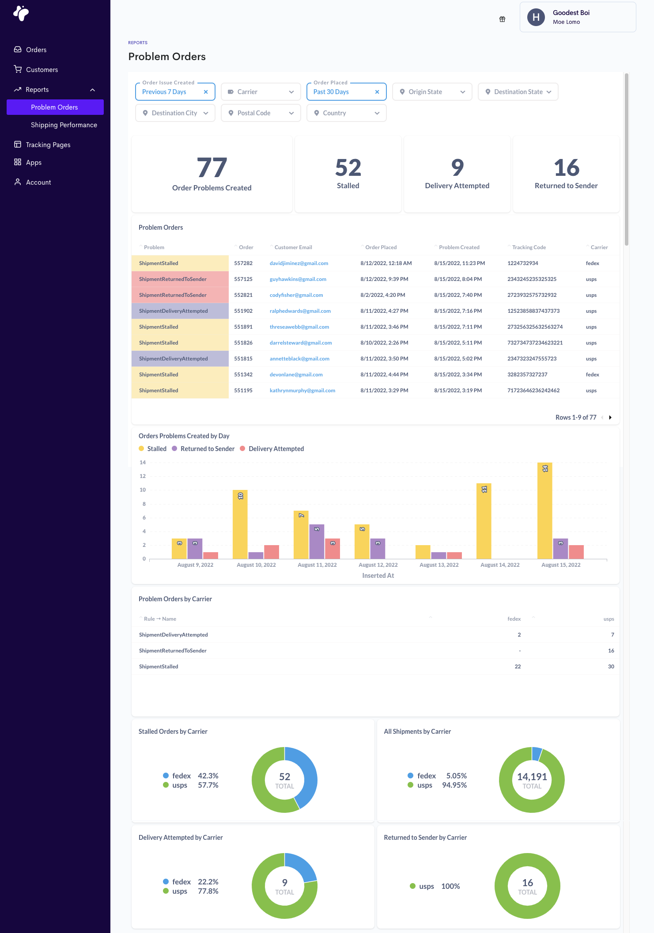Click the gift icon in the header
The width and height of the screenshot is (654, 933).
pos(502,19)
